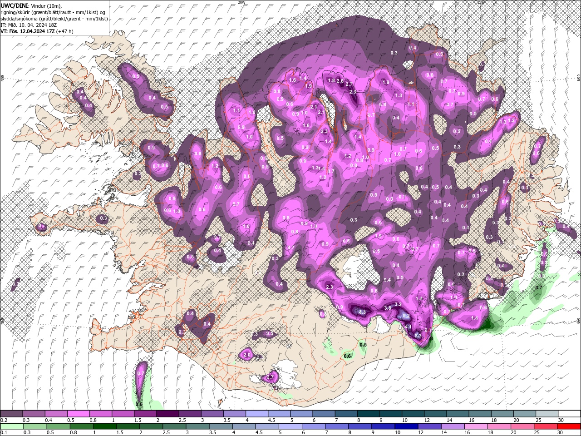Click the black 0.6 value at the southwest offshore band
The height and width of the screenshot is (436, 581).
click(139, 404)
